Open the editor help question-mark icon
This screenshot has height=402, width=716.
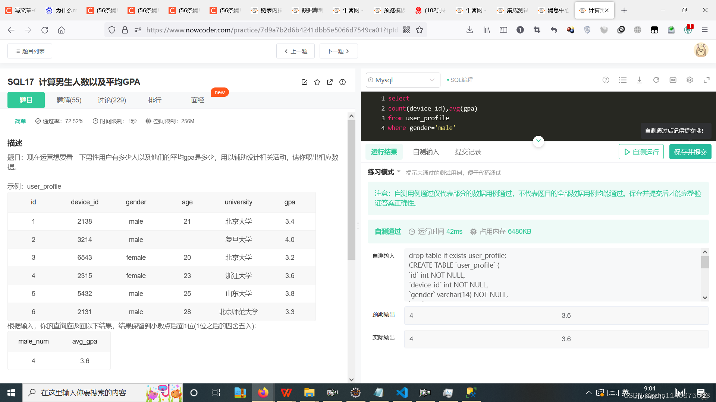(x=606, y=80)
